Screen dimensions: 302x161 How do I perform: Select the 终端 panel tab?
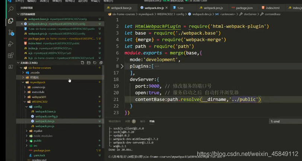(152, 121)
